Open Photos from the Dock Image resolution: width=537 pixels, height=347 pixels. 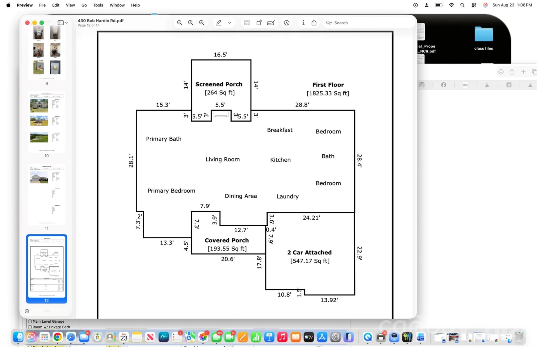point(203,337)
